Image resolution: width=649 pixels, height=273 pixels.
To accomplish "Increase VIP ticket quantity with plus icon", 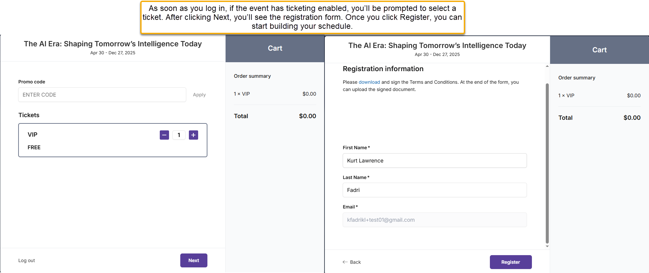I will (194, 135).
